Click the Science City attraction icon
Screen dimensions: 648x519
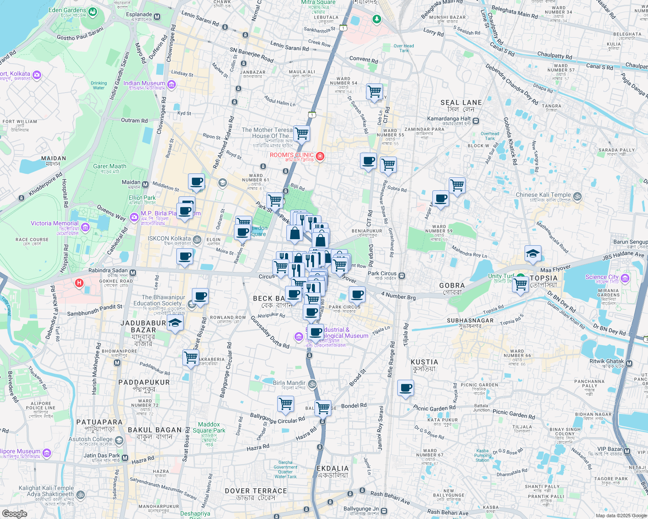625,278
